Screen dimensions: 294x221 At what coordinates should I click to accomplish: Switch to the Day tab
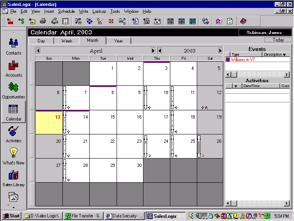coord(41,41)
